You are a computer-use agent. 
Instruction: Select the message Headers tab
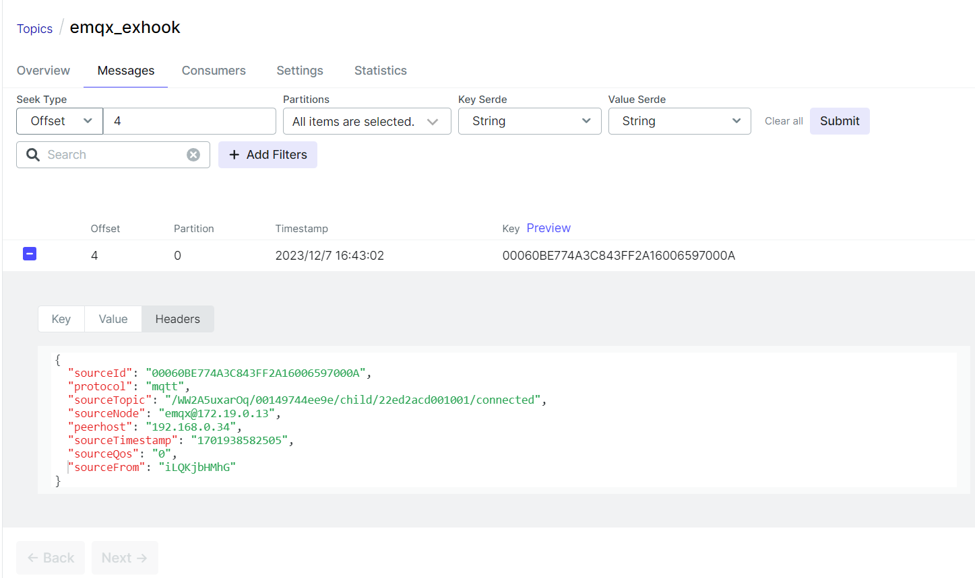coord(178,319)
